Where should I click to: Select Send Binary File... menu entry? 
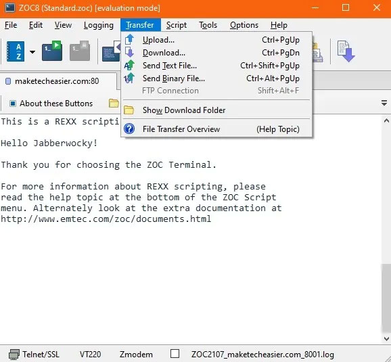point(216,78)
